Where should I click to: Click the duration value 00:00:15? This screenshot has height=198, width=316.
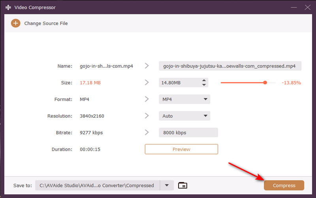point(90,149)
